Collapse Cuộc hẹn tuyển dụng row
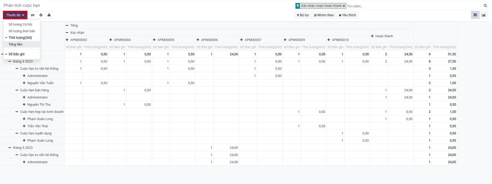Viewport: 492px width, 184px height. coord(34,133)
